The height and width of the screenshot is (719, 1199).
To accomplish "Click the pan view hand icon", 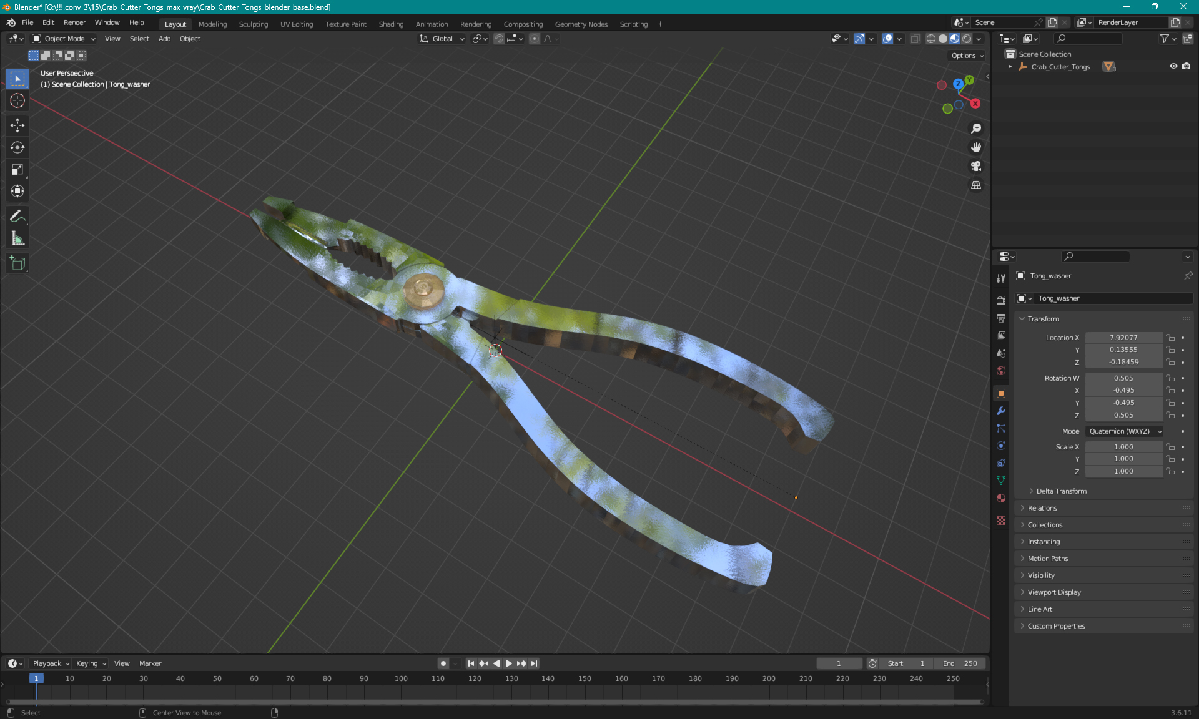I will coord(975,147).
